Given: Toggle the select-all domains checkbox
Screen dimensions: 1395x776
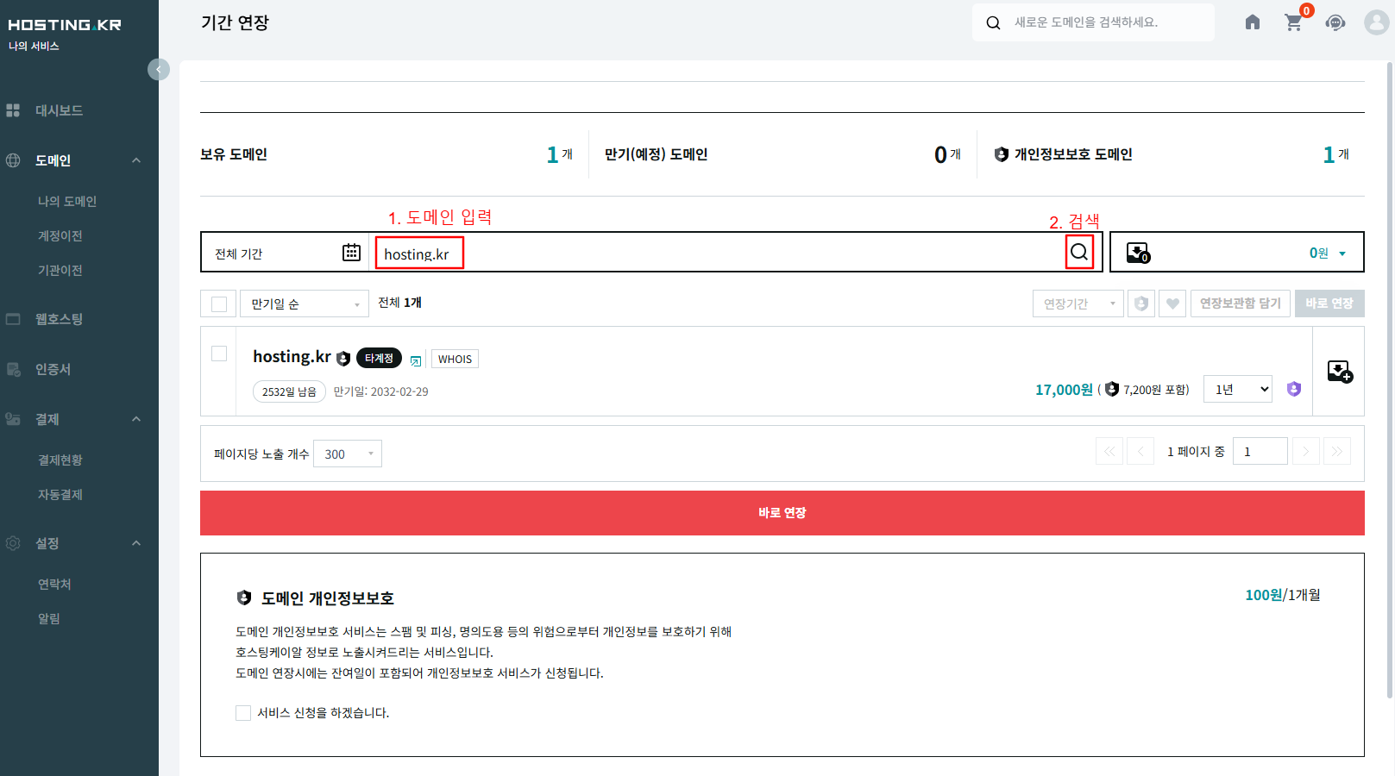Looking at the screenshot, I should (x=219, y=304).
